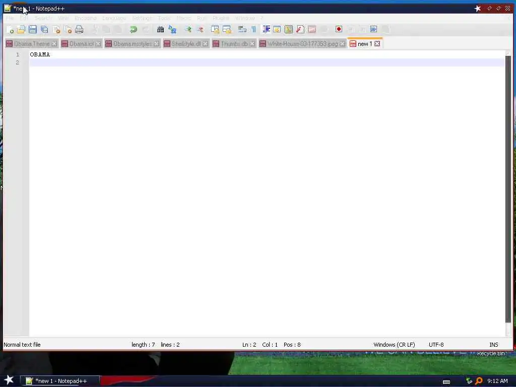Undo the last edit
Screen dimensions: 516x387
click(133, 30)
